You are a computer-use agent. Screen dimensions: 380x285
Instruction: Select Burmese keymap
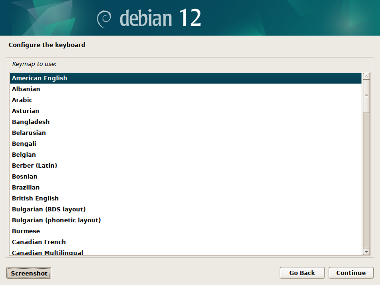(x=186, y=231)
